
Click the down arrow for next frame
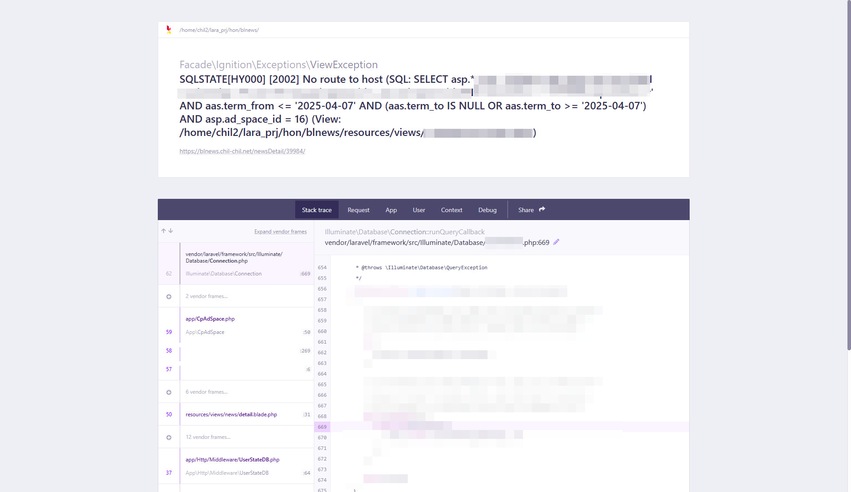pyautogui.click(x=171, y=231)
